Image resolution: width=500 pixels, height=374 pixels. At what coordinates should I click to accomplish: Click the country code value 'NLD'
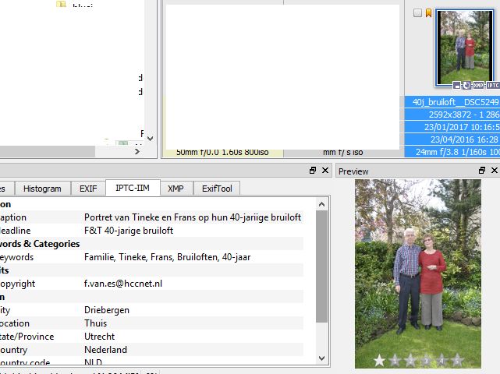click(93, 362)
